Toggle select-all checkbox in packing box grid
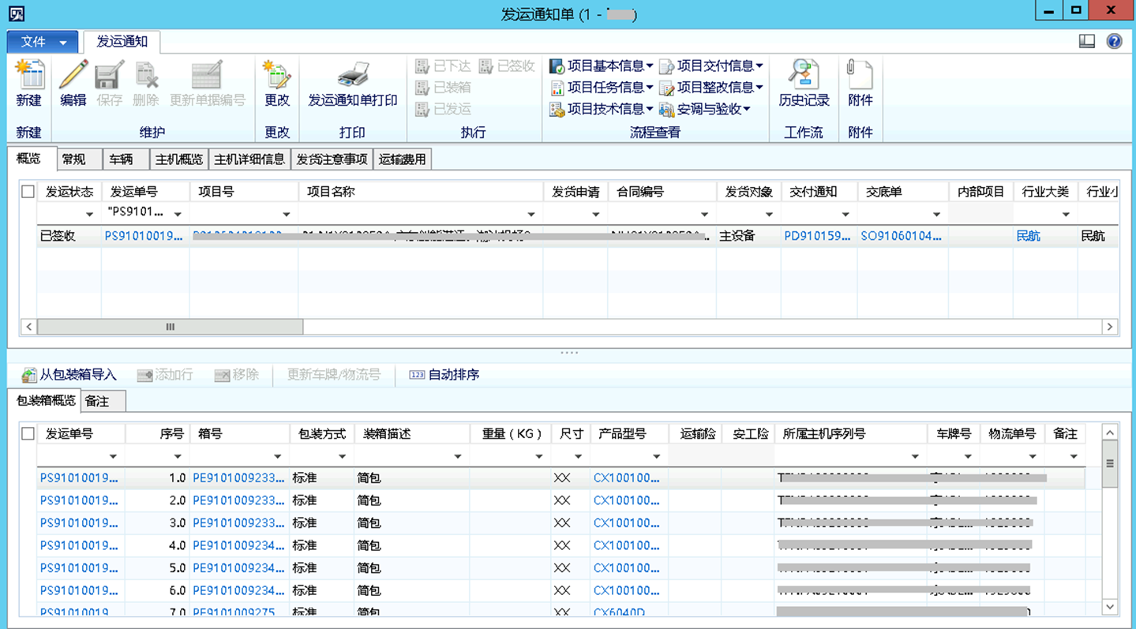The width and height of the screenshot is (1136, 629). tap(28, 433)
